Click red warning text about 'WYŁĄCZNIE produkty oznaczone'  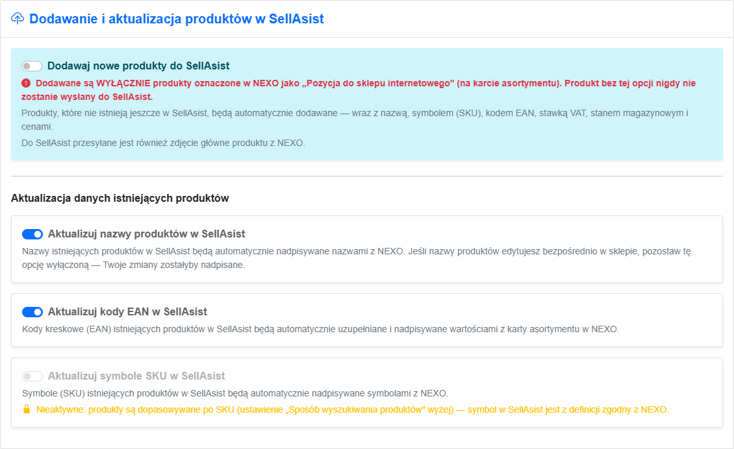(x=359, y=90)
